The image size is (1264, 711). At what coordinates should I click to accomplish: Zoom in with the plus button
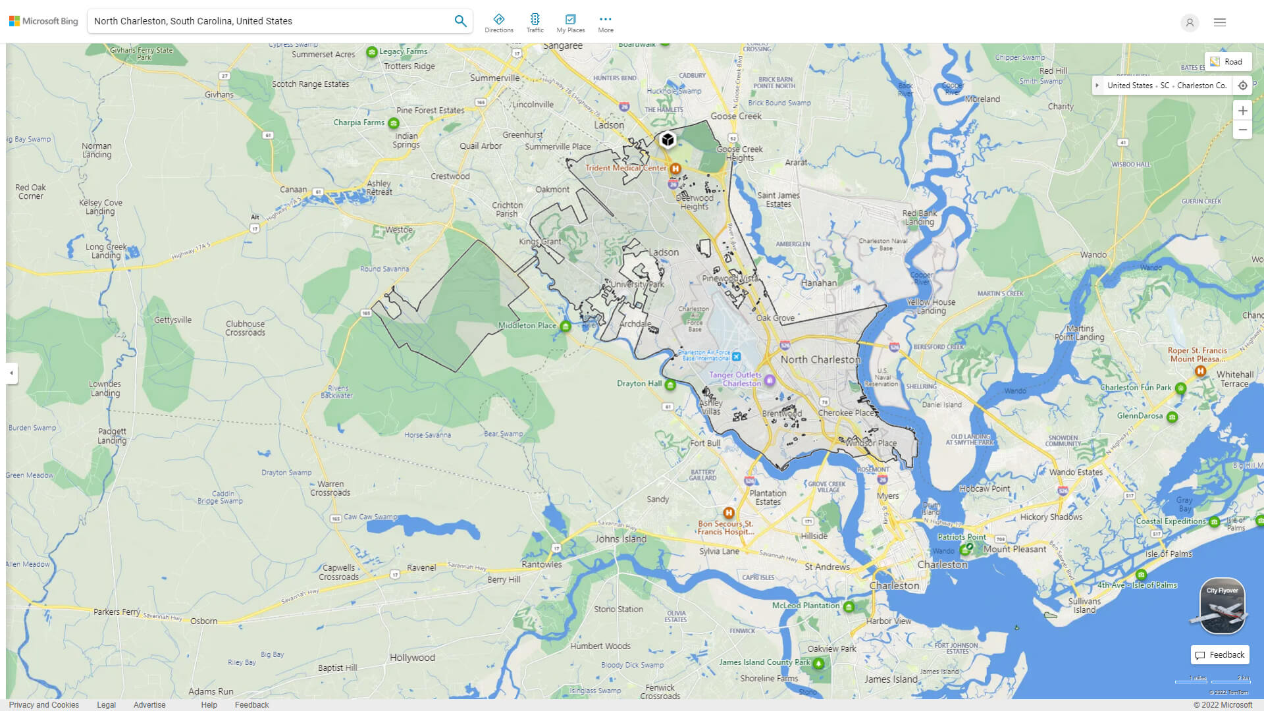(x=1242, y=111)
